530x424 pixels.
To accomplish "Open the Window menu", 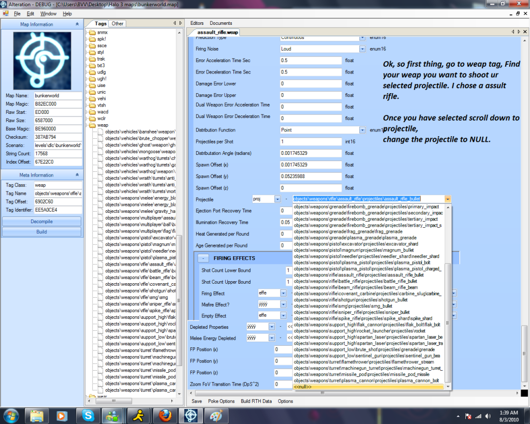I will click(48, 14).
